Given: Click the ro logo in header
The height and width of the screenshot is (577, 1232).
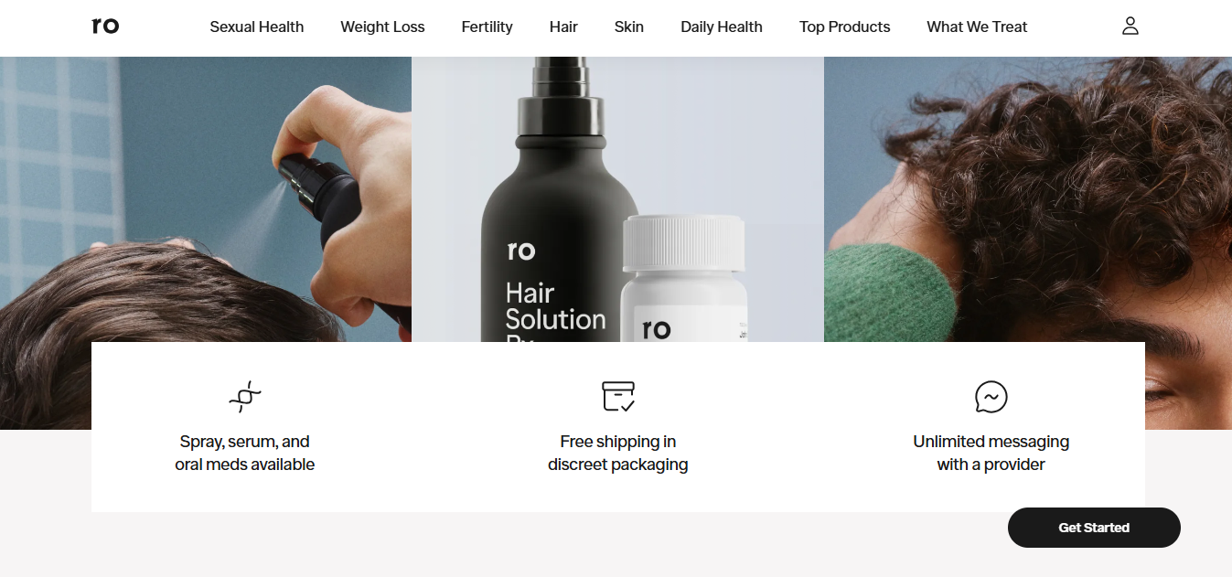Looking at the screenshot, I should click(x=105, y=26).
